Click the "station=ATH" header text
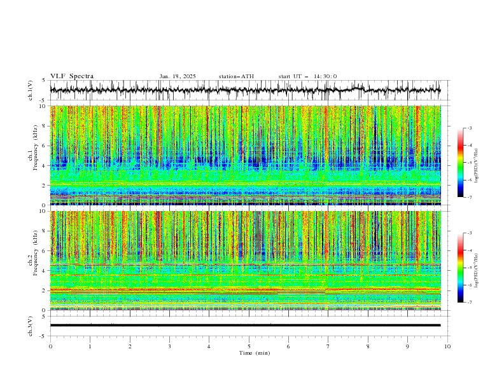 click(236, 76)
